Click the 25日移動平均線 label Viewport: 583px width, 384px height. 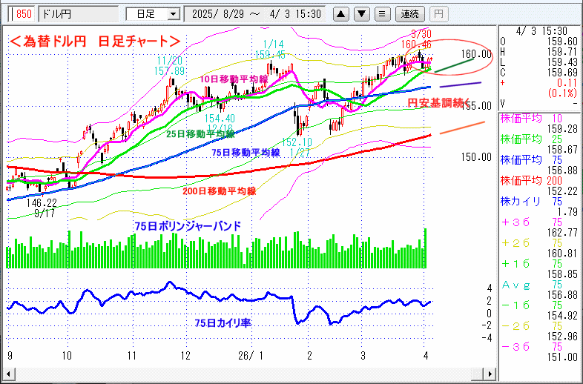pyautogui.click(x=201, y=134)
